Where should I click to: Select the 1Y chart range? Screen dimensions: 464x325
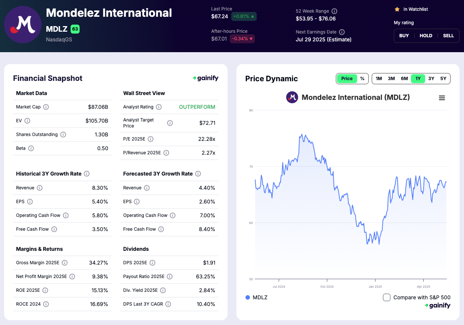[x=418, y=79]
